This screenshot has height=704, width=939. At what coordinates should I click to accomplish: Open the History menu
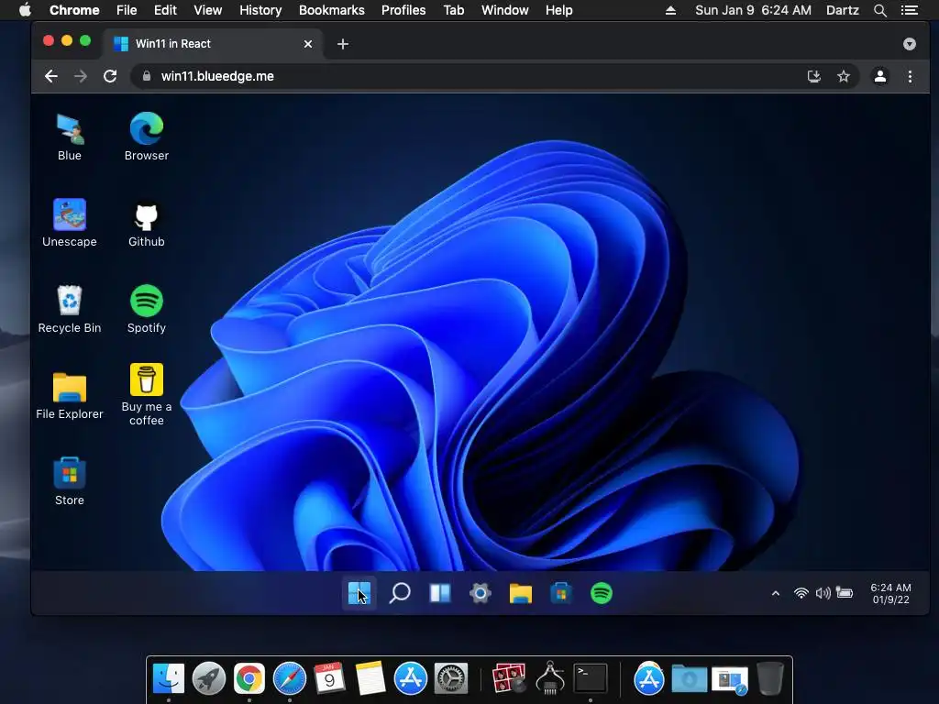click(x=260, y=10)
